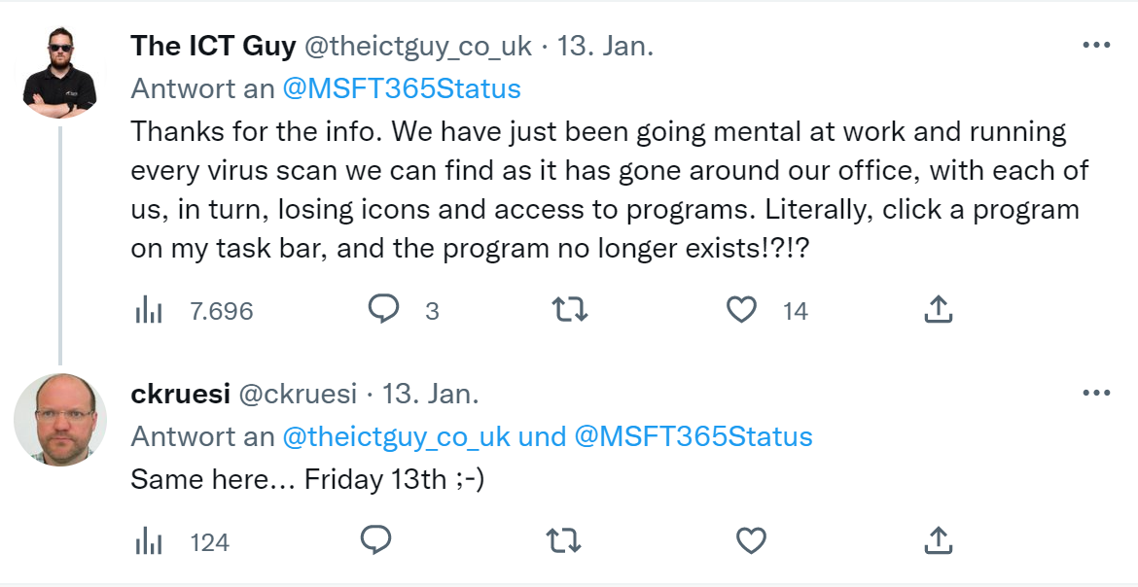Screen dimensions: 1138x587
Task: Share ckruesi's tweet
Action: click(937, 540)
